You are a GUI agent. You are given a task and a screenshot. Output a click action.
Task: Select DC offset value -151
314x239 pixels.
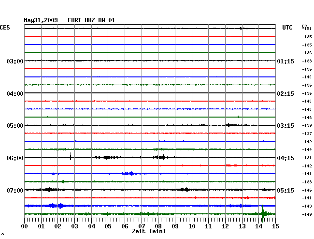[307, 29]
